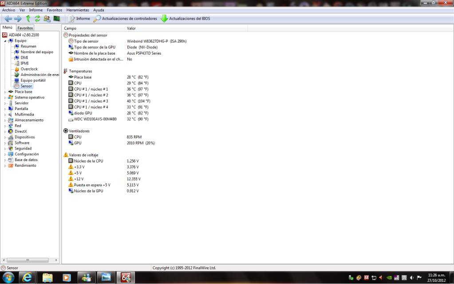The width and height of the screenshot is (454, 284).
Task: Open the green monitor diagnostics icon
Action: [56, 19]
